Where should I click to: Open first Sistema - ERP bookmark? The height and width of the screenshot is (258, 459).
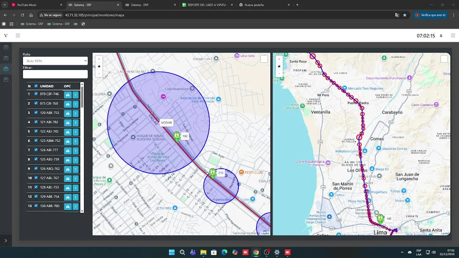click(x=32, y=24)
